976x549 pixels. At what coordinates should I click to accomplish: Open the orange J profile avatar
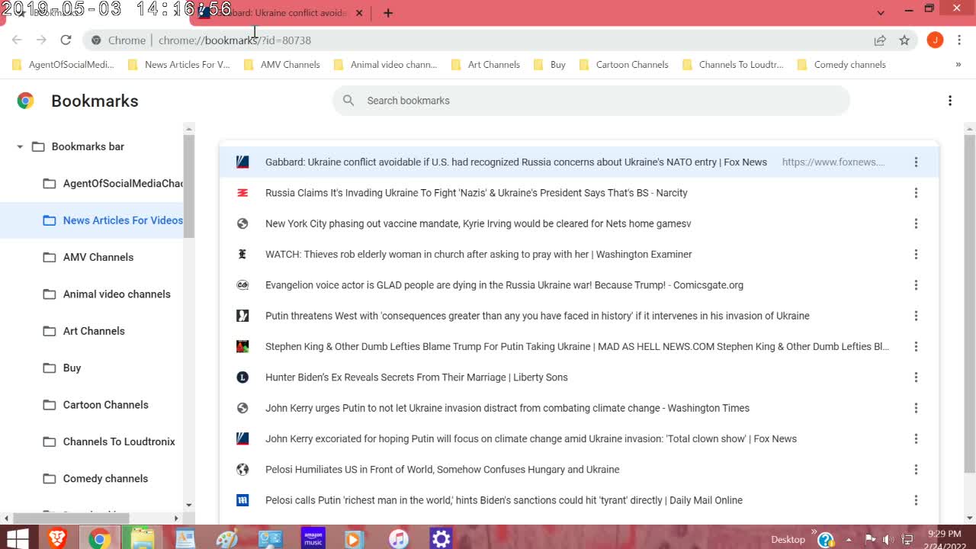point(935,40)
